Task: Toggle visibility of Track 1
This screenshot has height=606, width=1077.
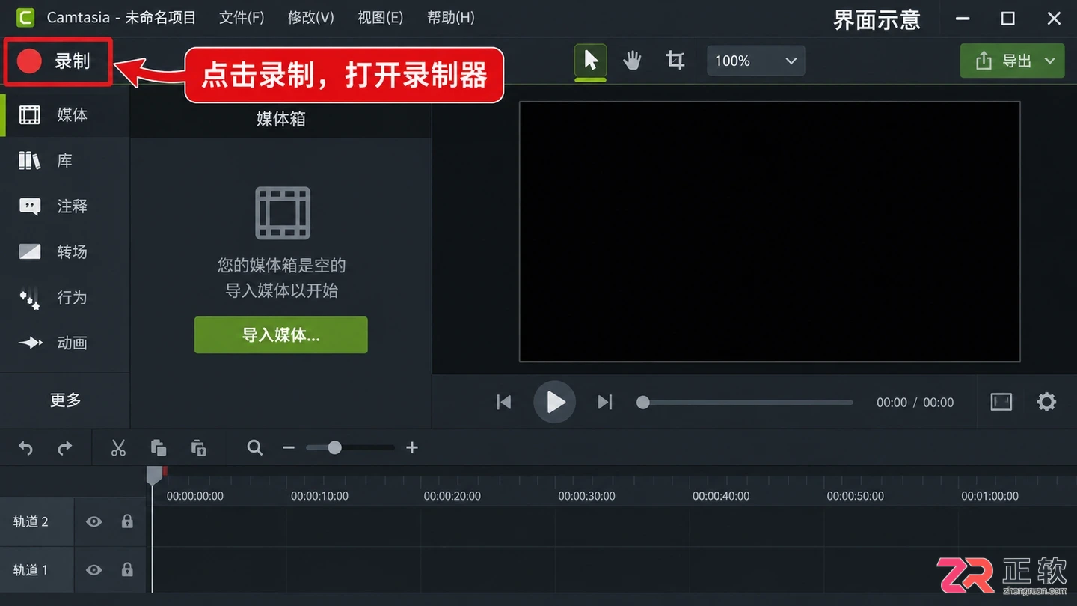Action: pos(93,570)
